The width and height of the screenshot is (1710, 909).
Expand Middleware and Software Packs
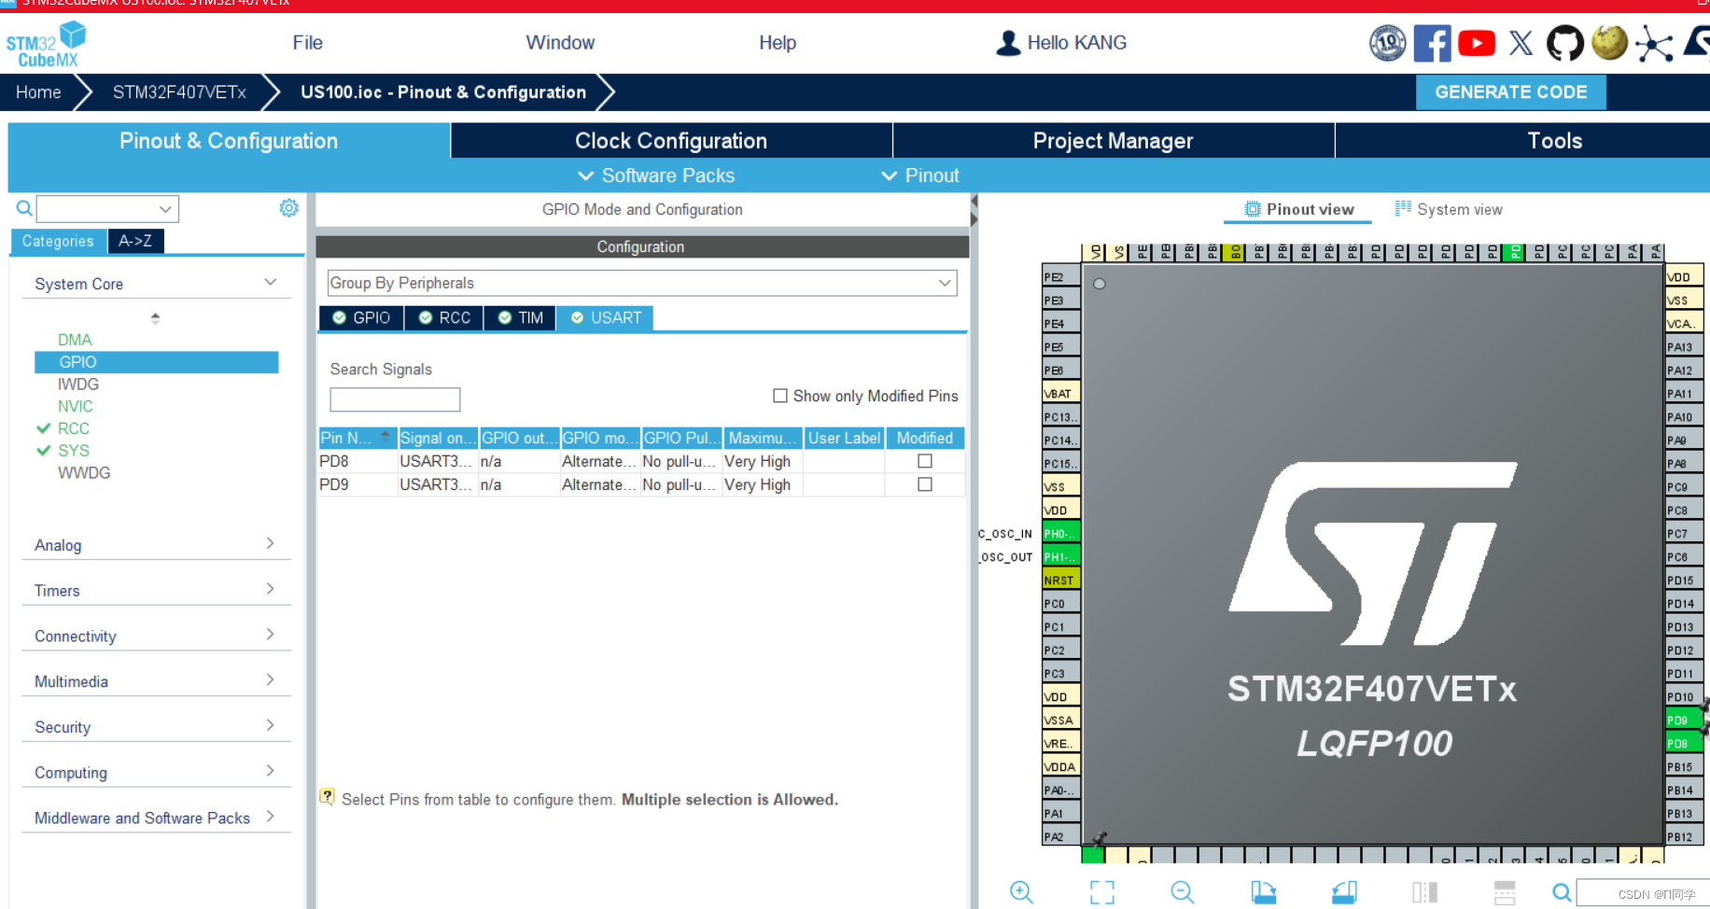point(156,818)
